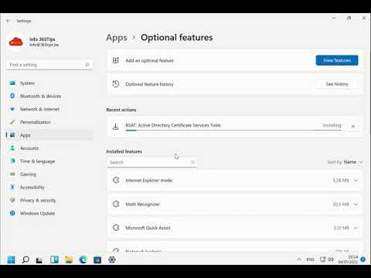
Task: Click the Accounts person icon
Action: [12, 147]
